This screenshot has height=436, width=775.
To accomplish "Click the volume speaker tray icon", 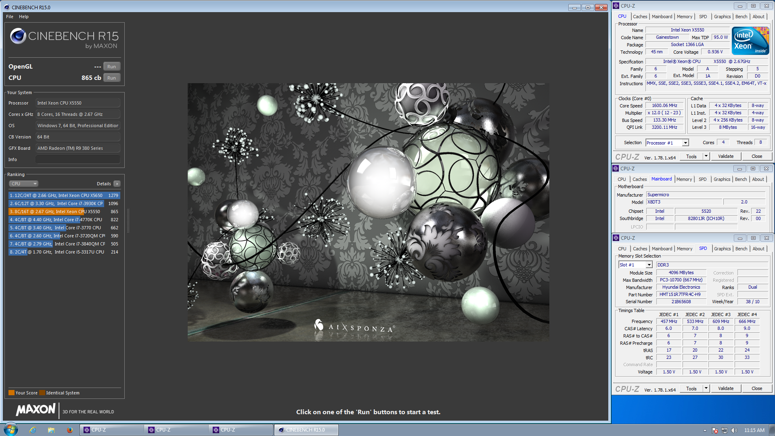I will tap(734, 430).
